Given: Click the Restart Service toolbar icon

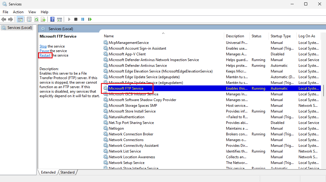Looking at the screenshot, I should [x=90, y=19].
